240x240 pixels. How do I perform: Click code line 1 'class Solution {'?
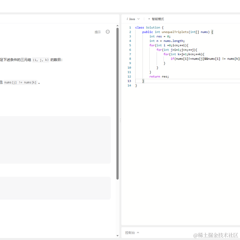coord(149,28)
